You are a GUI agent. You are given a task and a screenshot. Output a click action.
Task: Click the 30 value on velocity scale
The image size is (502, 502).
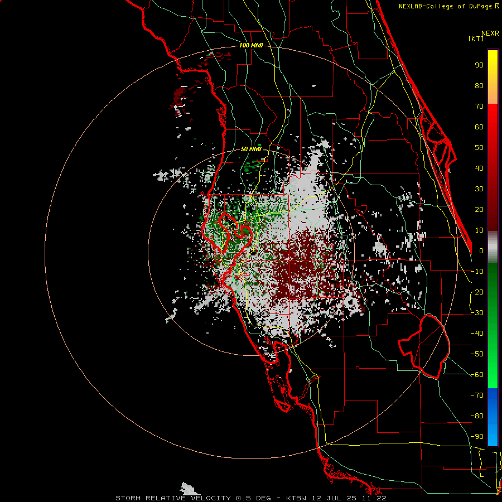click(x=479, y=189)
